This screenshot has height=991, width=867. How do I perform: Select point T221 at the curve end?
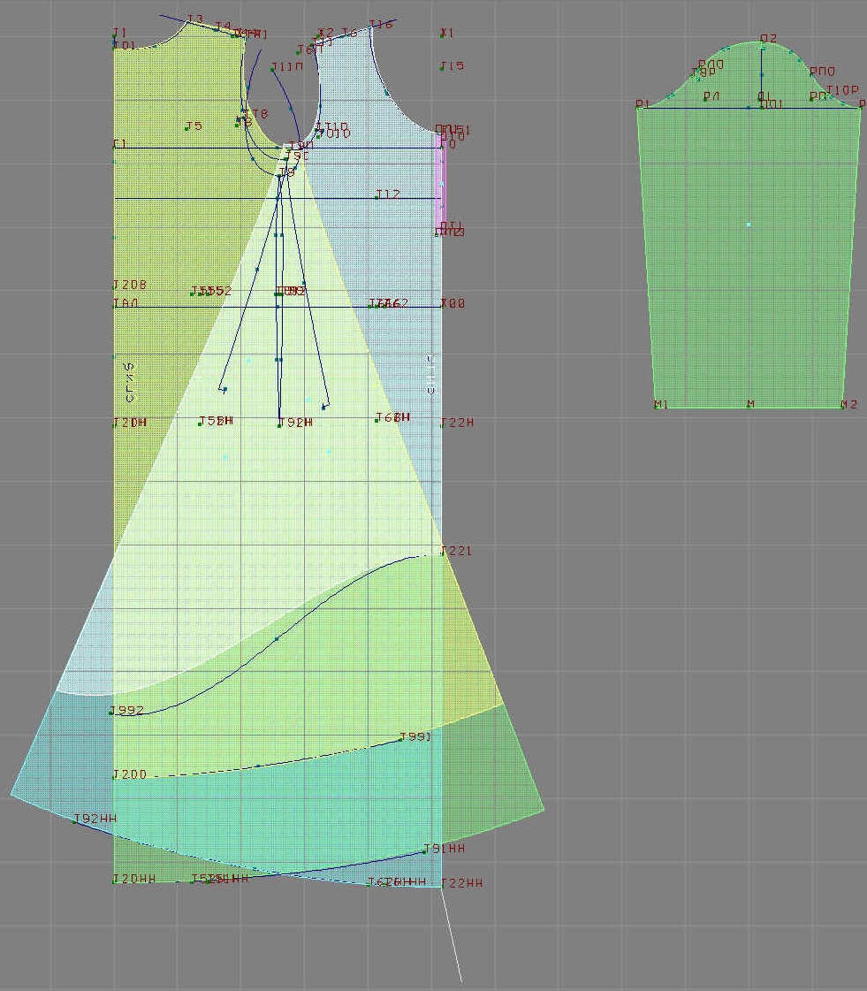442,553
